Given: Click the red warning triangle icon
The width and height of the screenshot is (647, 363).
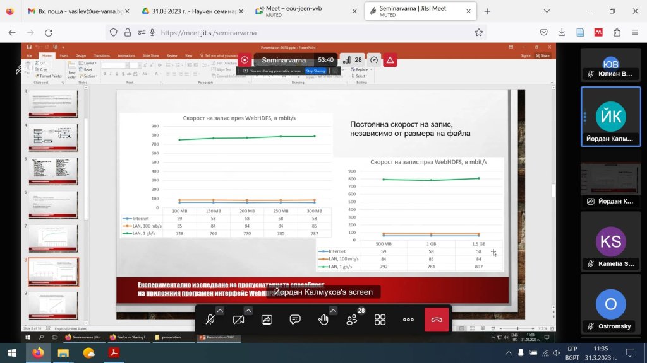Looking at the screenshot, I should click(390, 60).
